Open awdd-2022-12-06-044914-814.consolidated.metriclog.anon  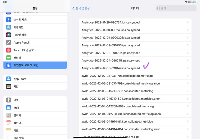point(135,129)
